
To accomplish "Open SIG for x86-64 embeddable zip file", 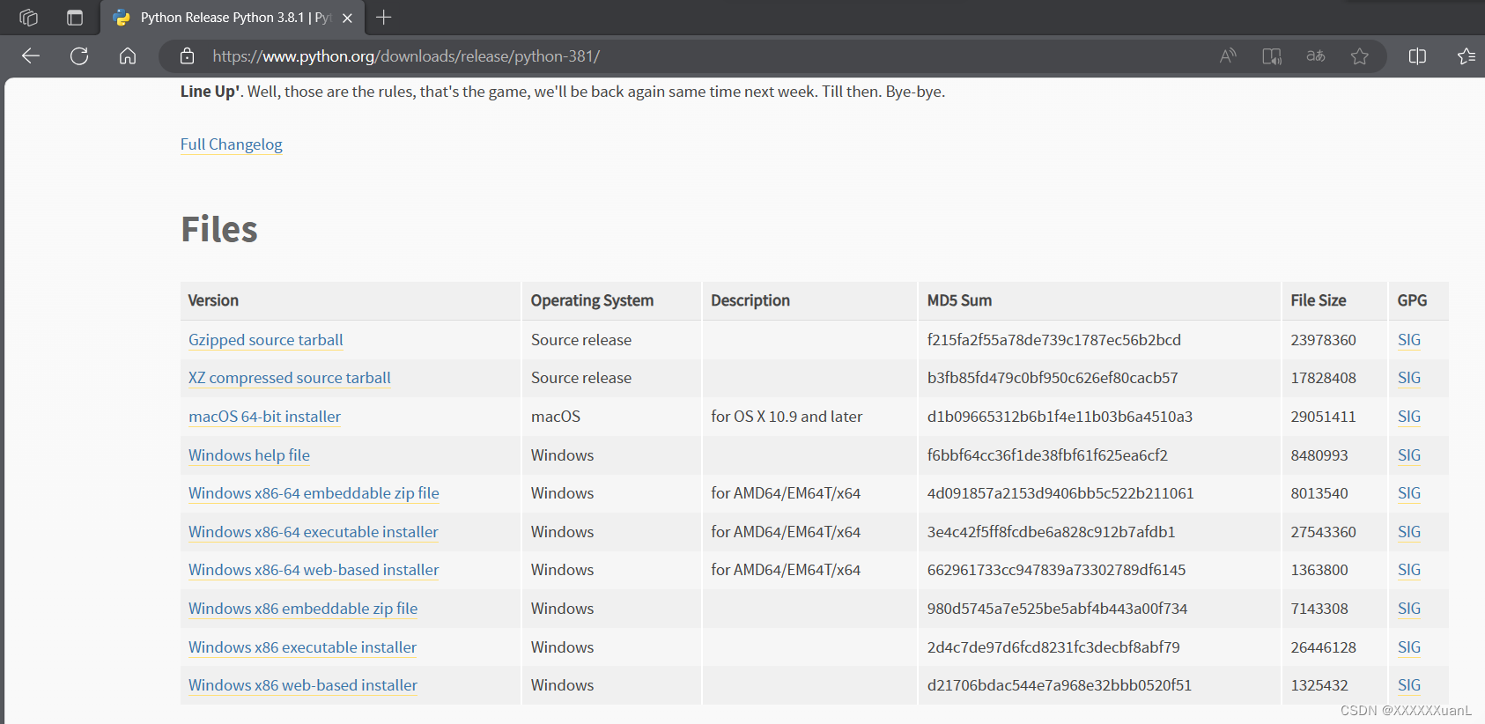I will pyautogui.click(x=1409, y=493).
